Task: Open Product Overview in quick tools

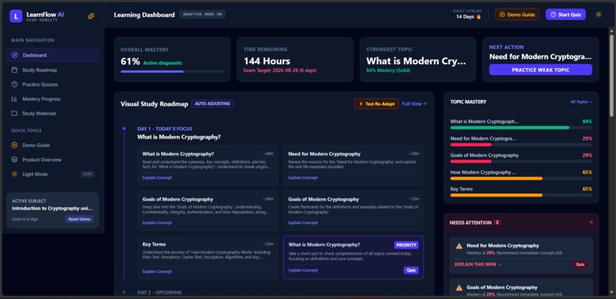Action: (x=53, y=160)
